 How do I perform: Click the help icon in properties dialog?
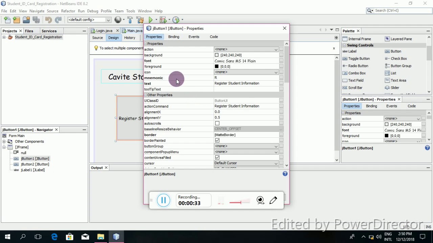click(285, 174)
